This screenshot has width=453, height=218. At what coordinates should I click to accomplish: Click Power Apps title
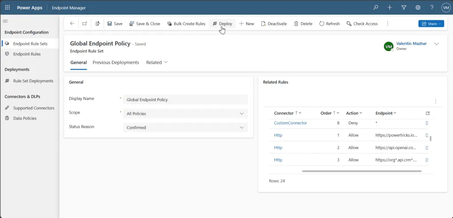(x=30, y=8)
